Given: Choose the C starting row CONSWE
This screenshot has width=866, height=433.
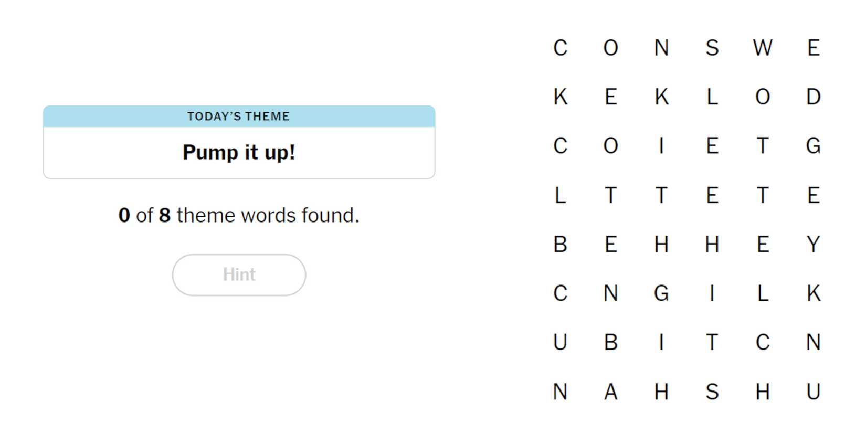Looking at the screenshot, I should 560,48.
